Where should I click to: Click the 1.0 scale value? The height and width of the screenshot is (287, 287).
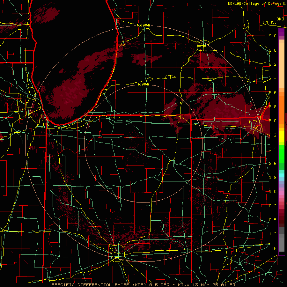[x=273, y=192]
